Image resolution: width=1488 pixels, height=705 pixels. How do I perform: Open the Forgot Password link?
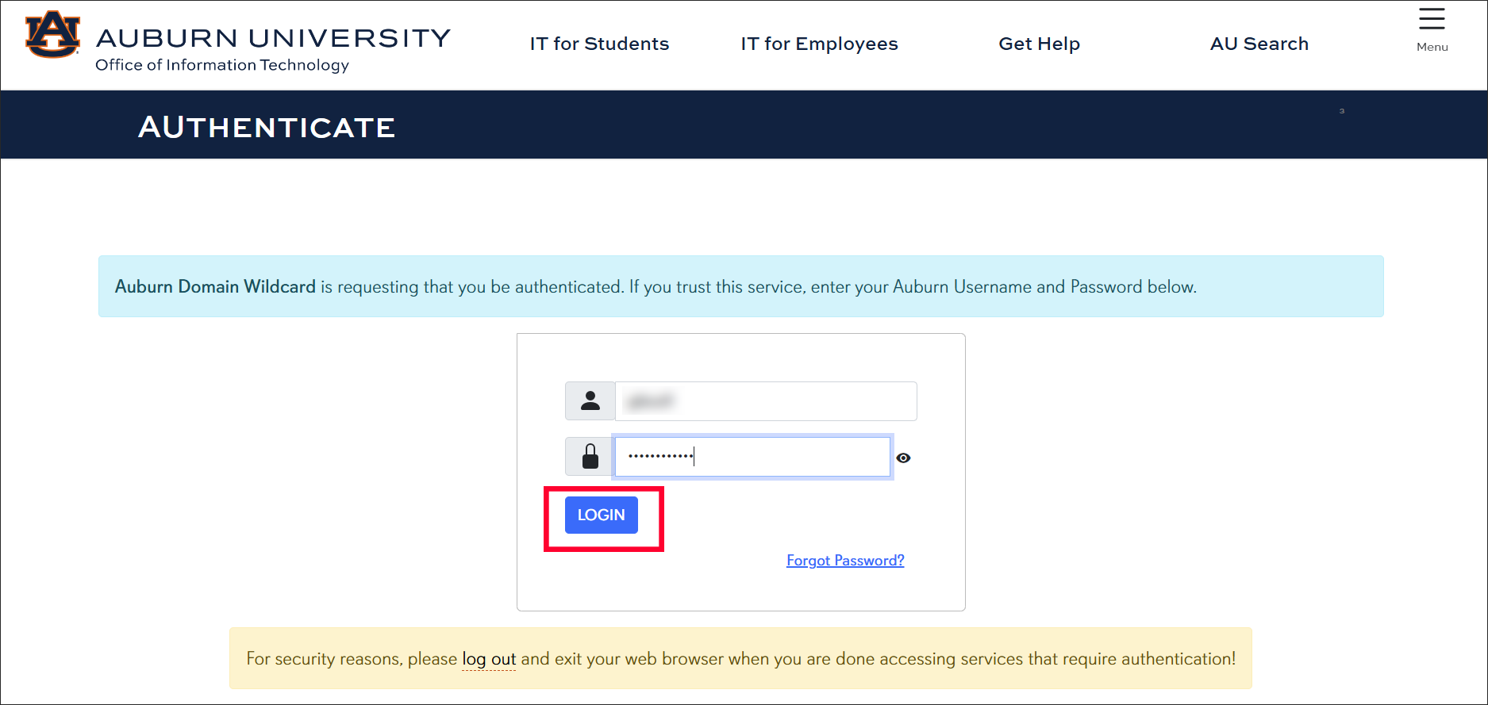[844, 560]
